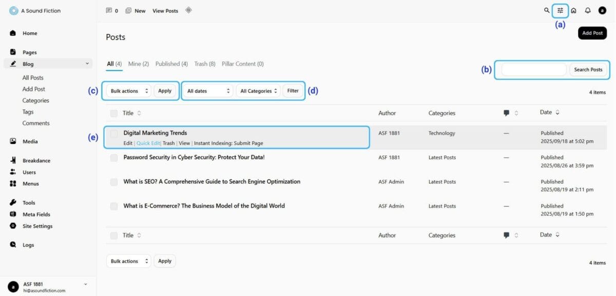Click the user avatar in top-right corner
Screen dimensions: 616x296
(x=602, y=10)
